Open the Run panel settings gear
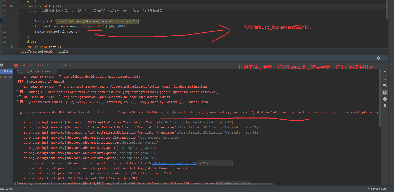Viewport: 394px width, 192px height. [x=379, y=58]
